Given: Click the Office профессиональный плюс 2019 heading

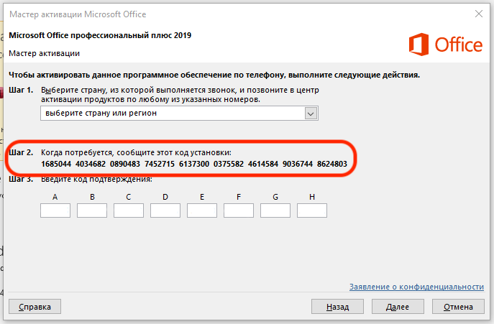Looking at the screenshot, I should (x=100, y=35).
